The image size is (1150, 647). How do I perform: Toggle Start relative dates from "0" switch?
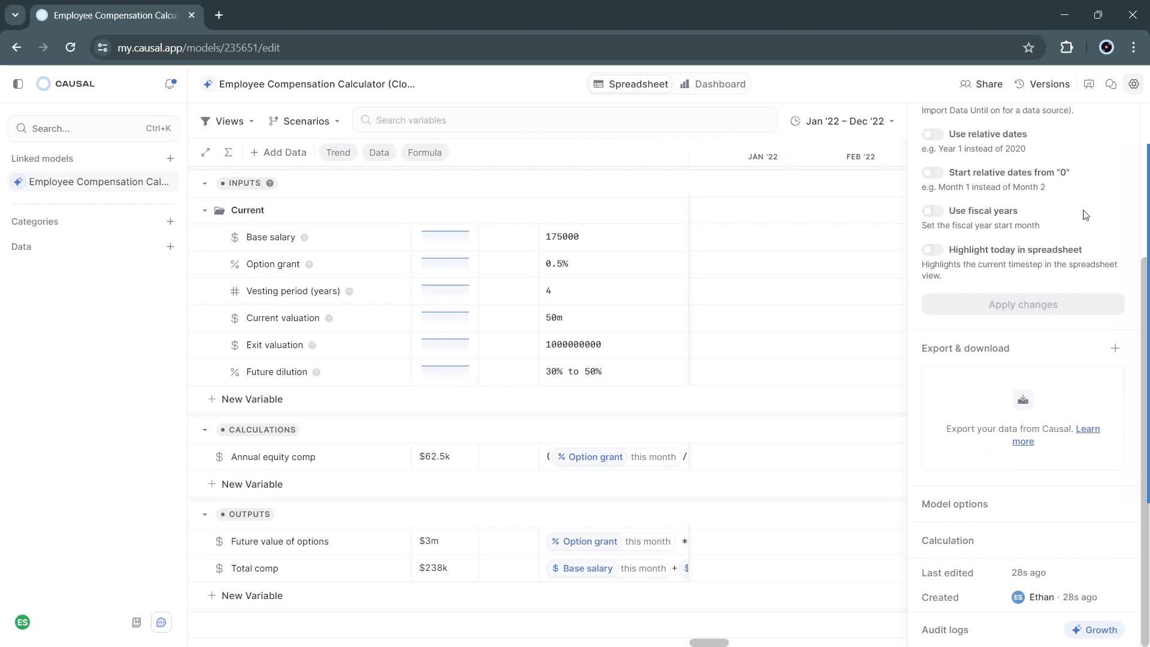[x=932, y=173]
